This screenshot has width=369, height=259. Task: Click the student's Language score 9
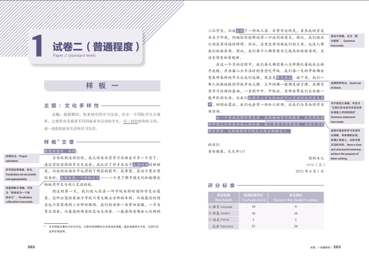pos(296,207)
